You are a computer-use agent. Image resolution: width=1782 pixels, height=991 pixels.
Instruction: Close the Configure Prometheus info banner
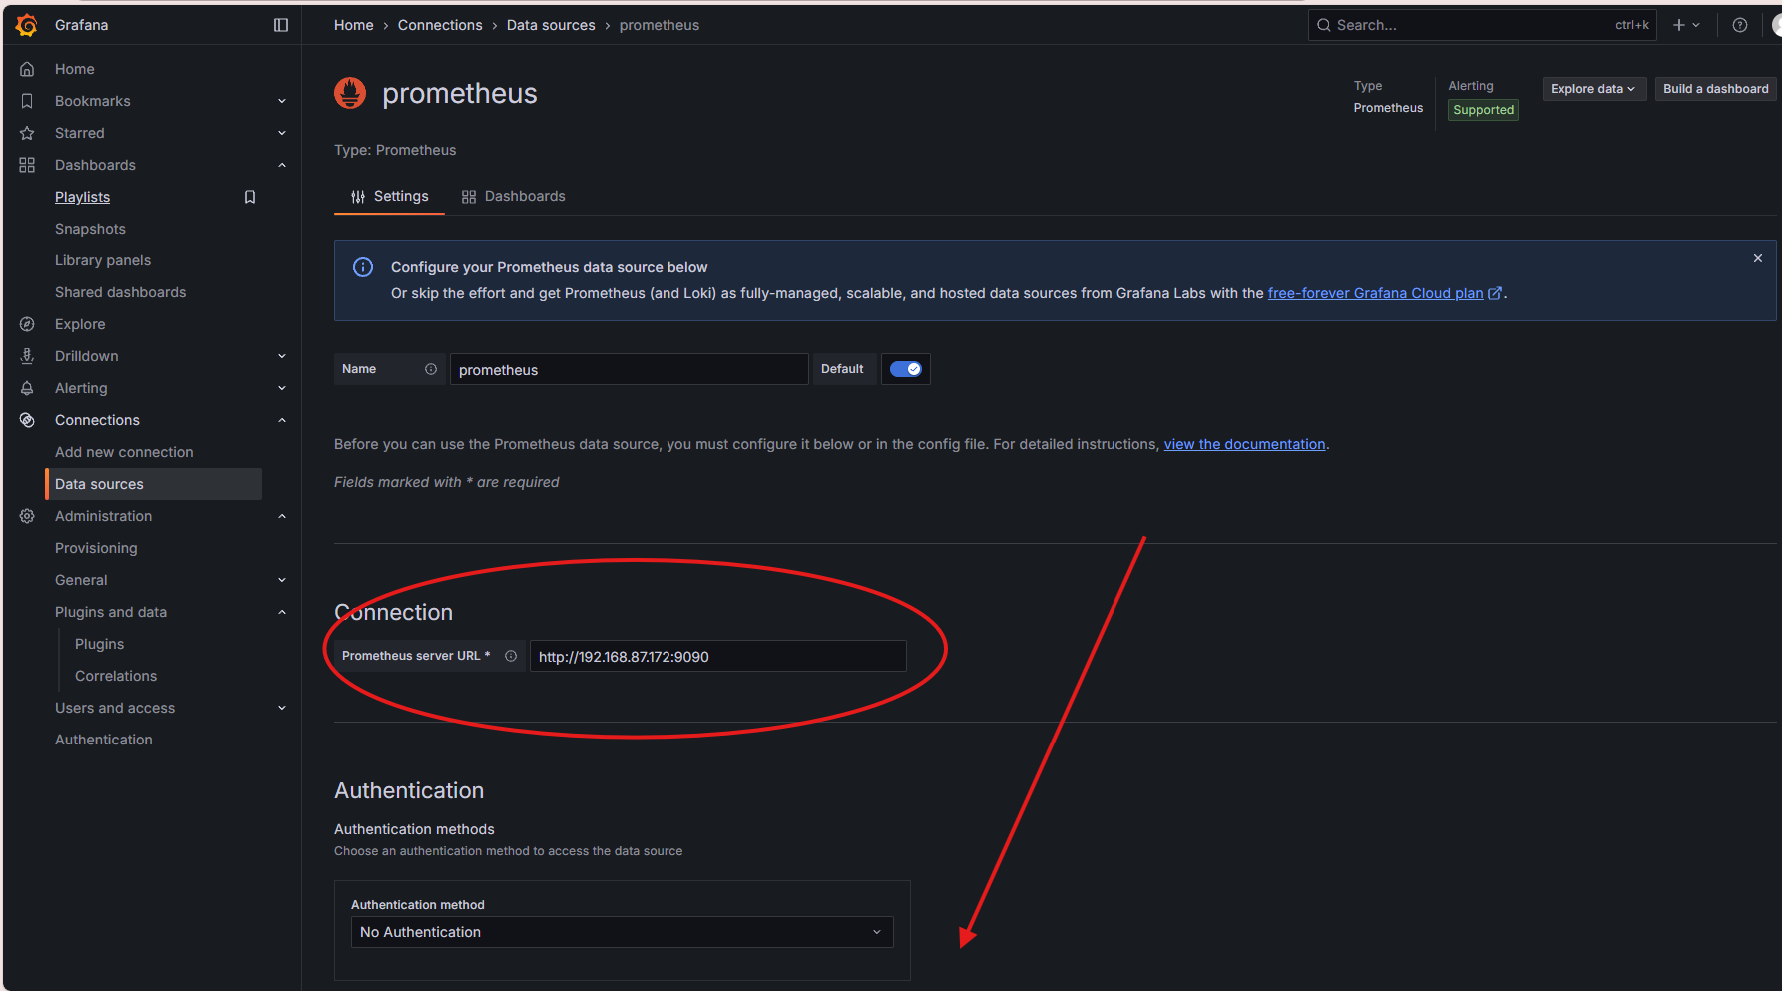(x=1758, y=258)
